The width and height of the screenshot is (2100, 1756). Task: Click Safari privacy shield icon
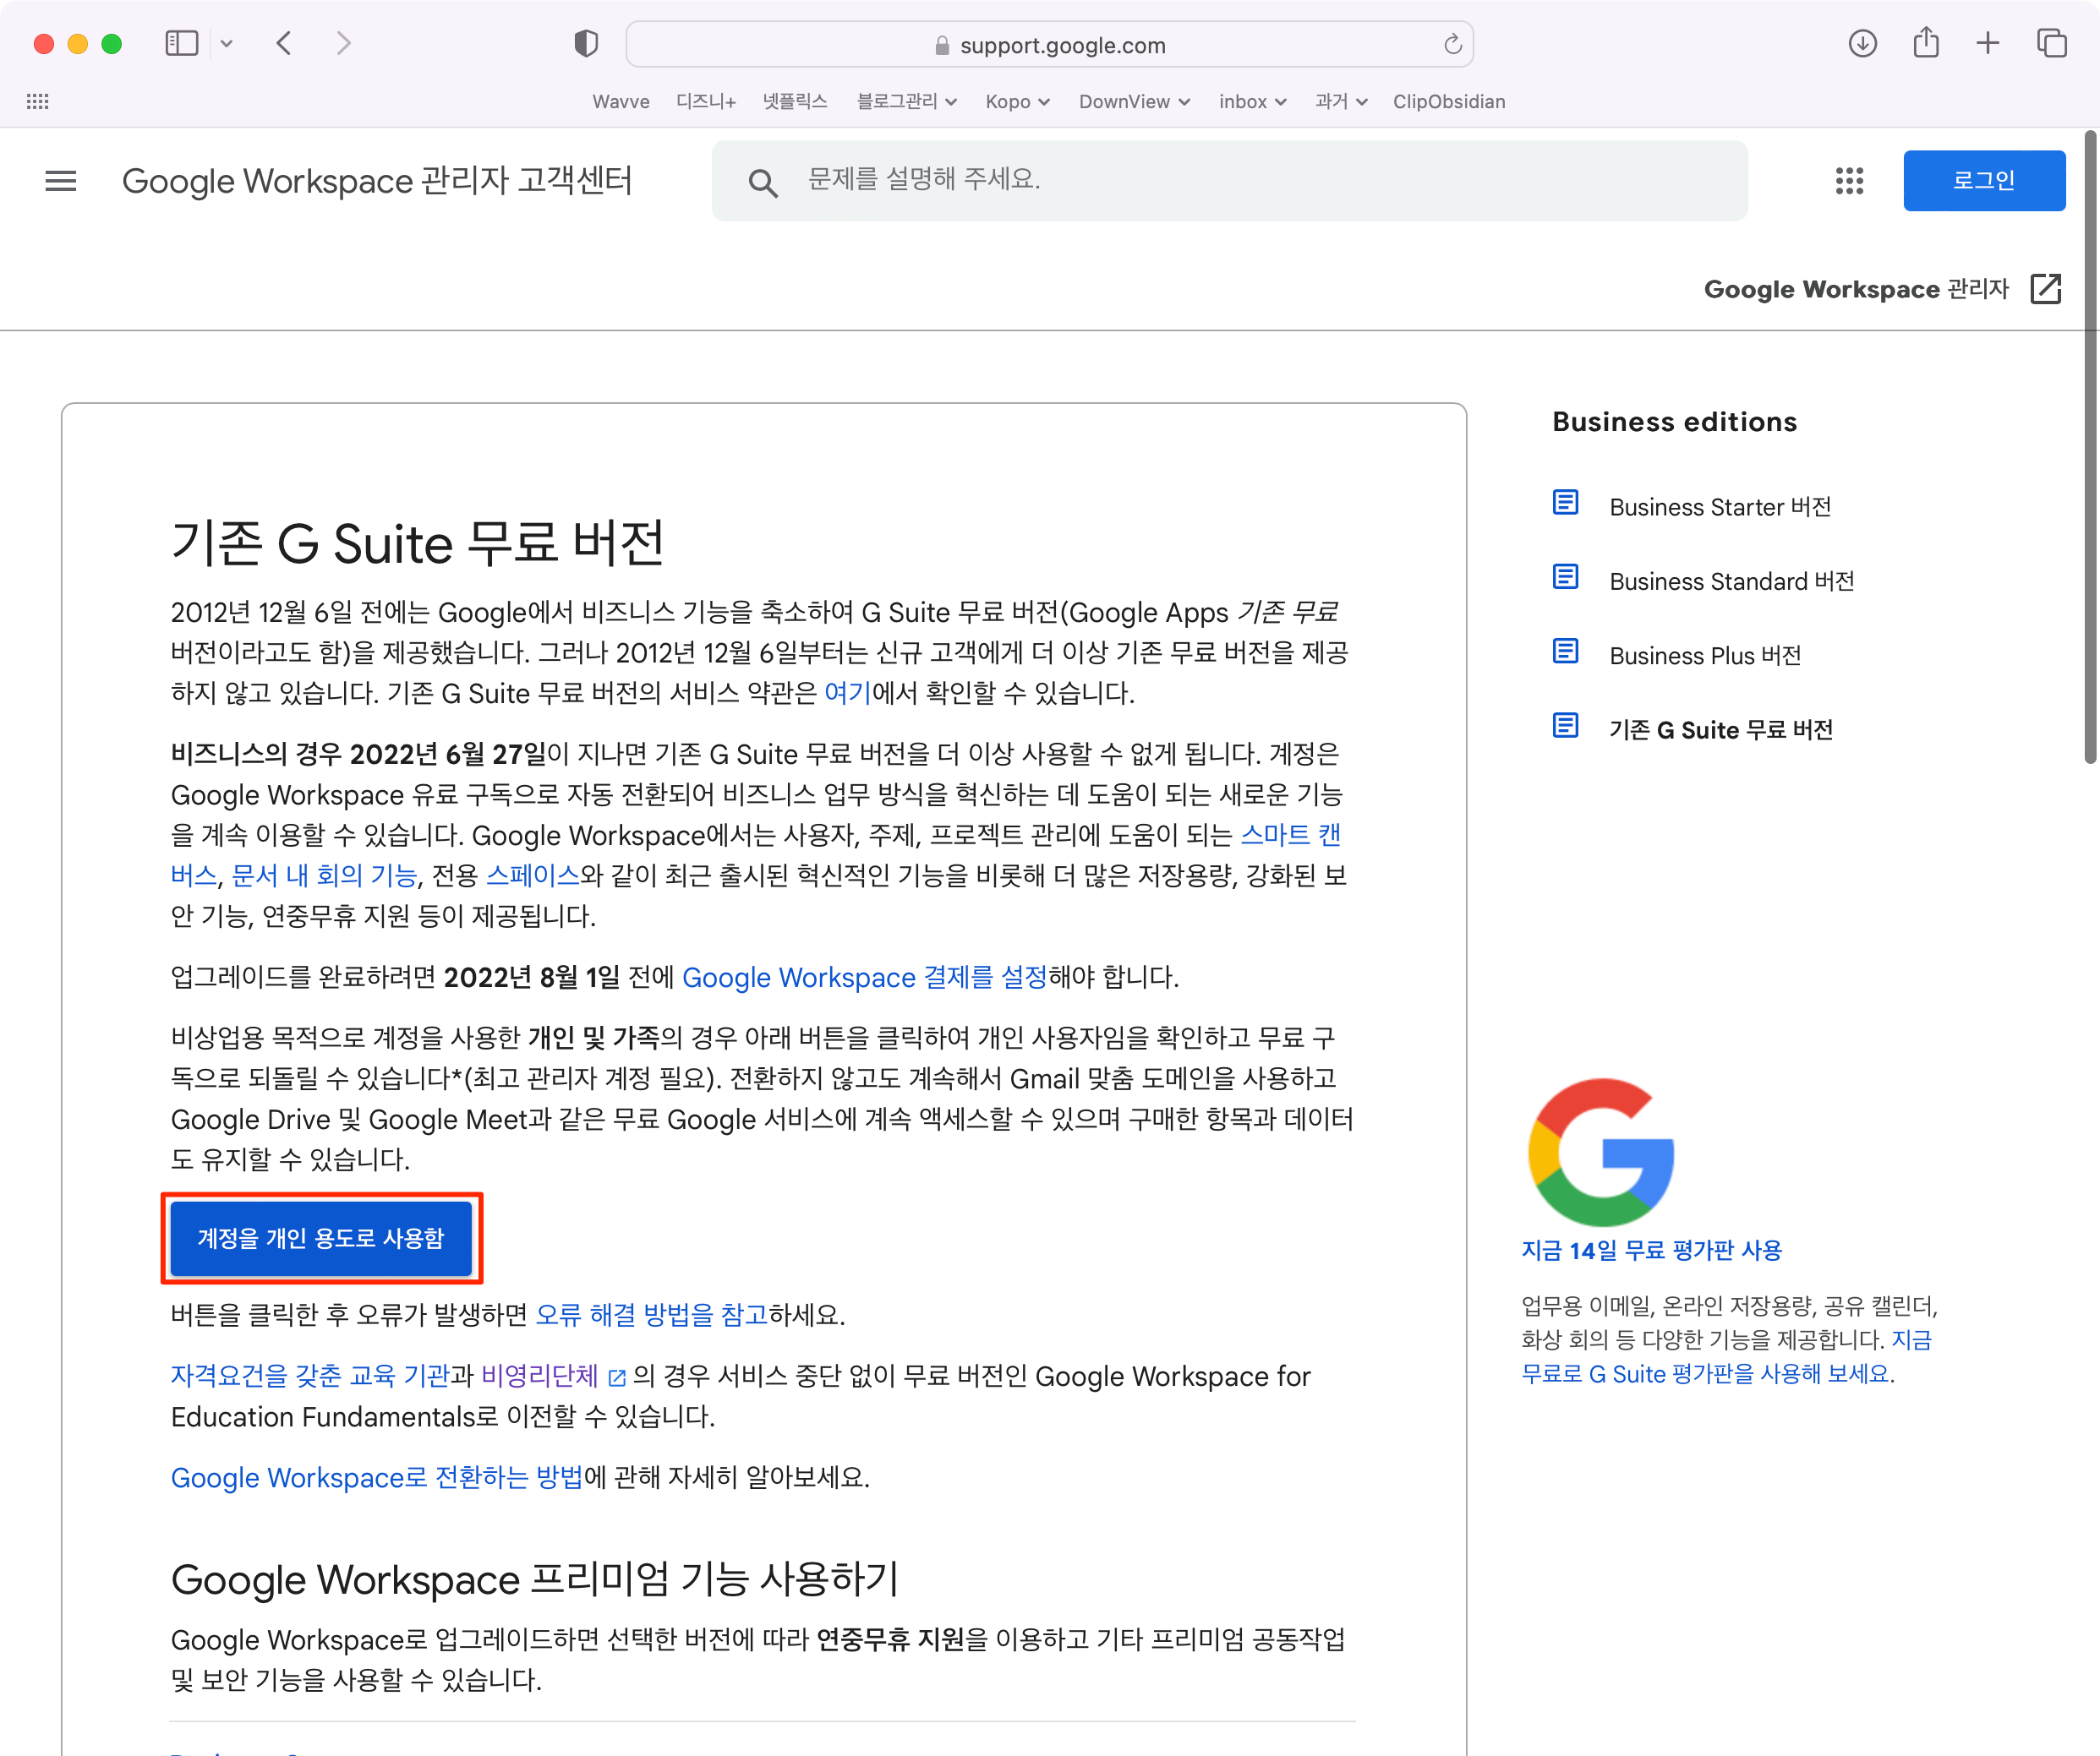click(586, 44)
